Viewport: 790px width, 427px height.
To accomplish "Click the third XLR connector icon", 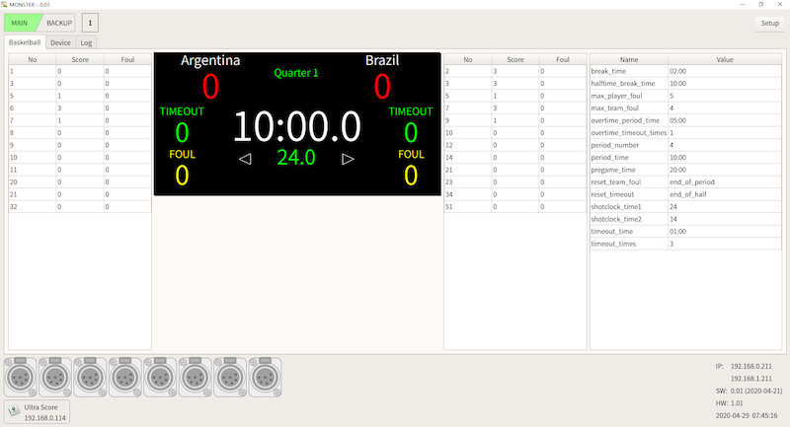I will coord(90,375).
